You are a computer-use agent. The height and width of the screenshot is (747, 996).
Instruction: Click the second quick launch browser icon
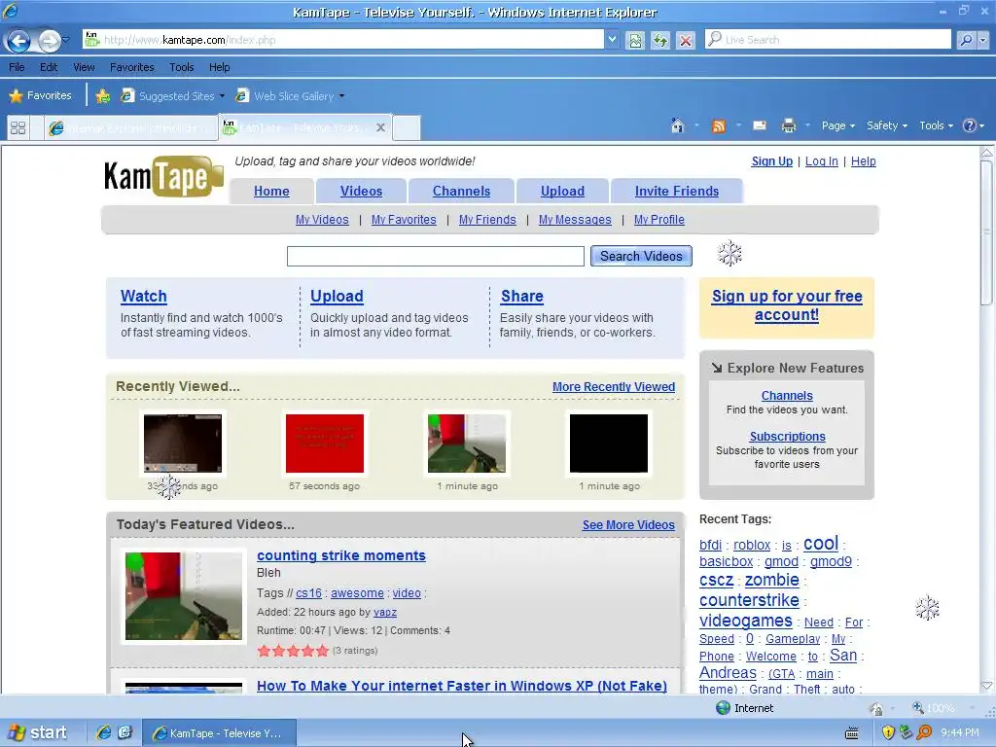125,732
